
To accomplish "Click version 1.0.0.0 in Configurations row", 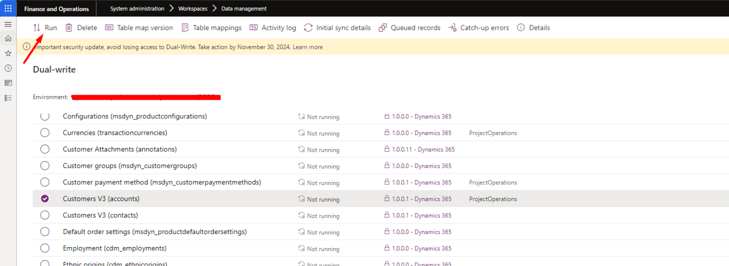I will click(421, 116).
